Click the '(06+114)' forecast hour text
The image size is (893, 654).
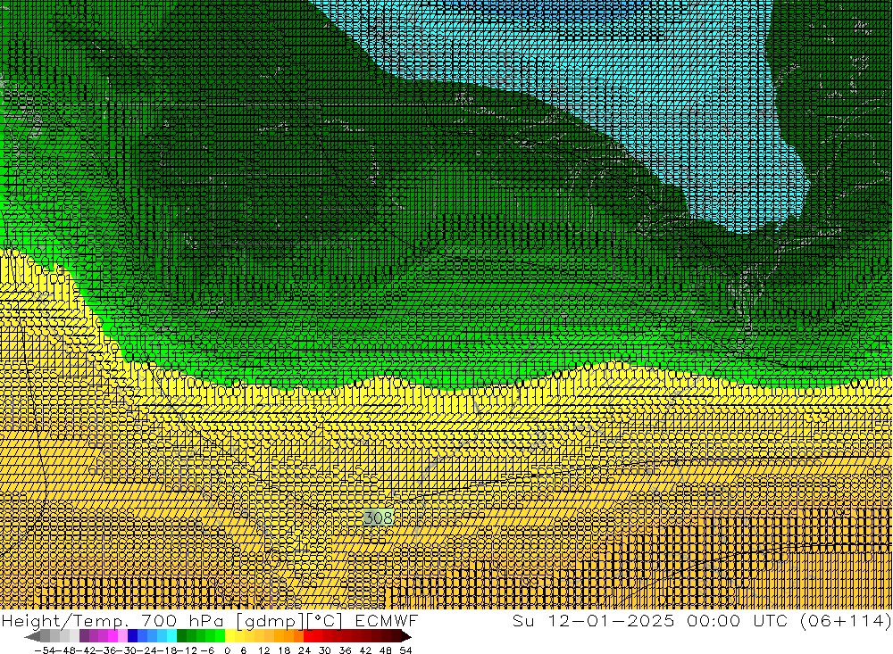(845, 620)
